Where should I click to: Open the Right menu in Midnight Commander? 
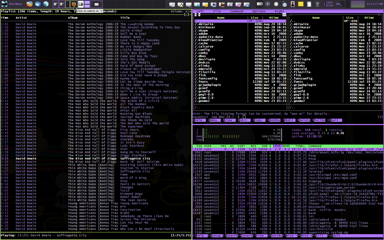(279, 11)
